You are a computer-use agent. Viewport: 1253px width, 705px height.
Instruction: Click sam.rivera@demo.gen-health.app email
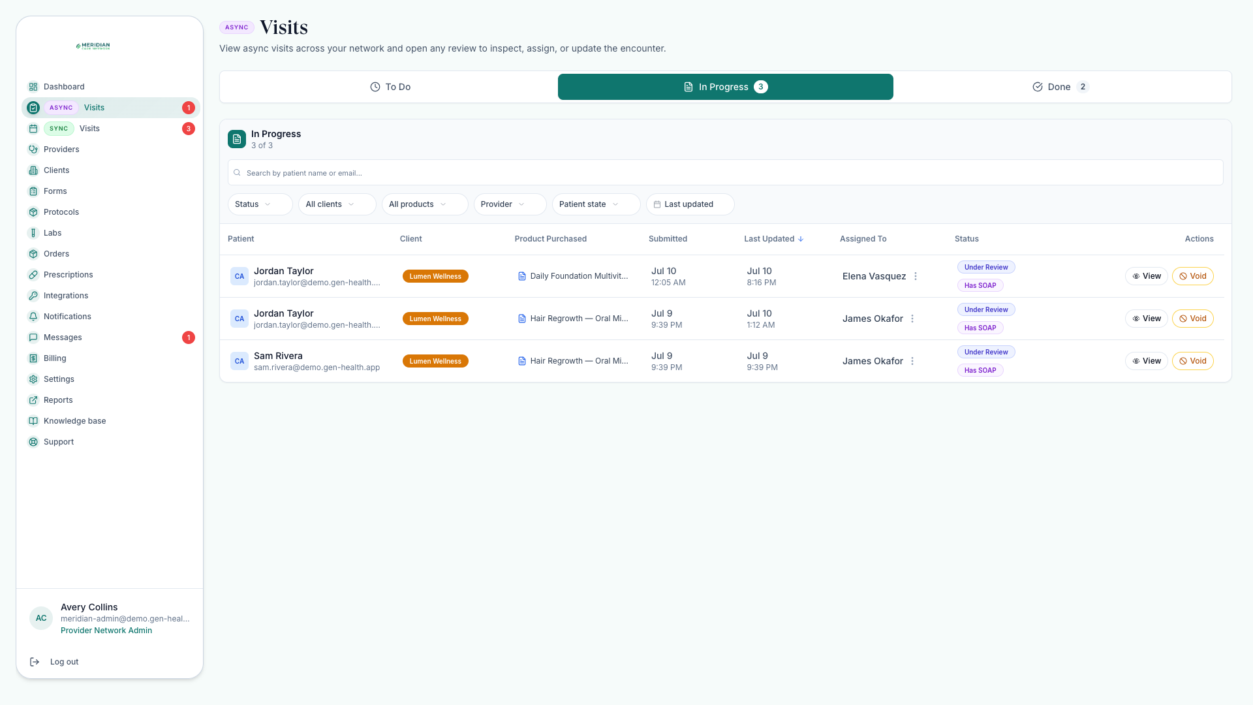point(317,368)
